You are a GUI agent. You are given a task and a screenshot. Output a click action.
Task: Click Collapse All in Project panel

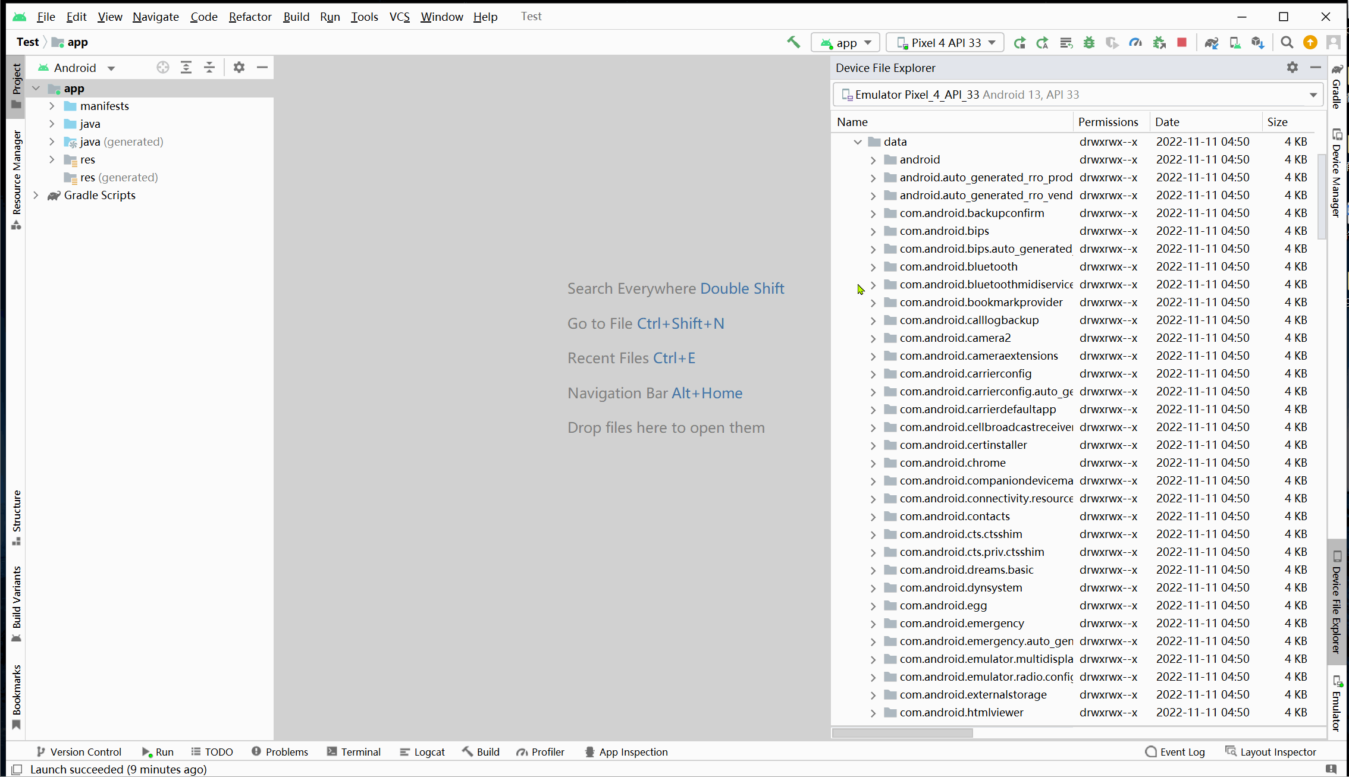point(209,68)
